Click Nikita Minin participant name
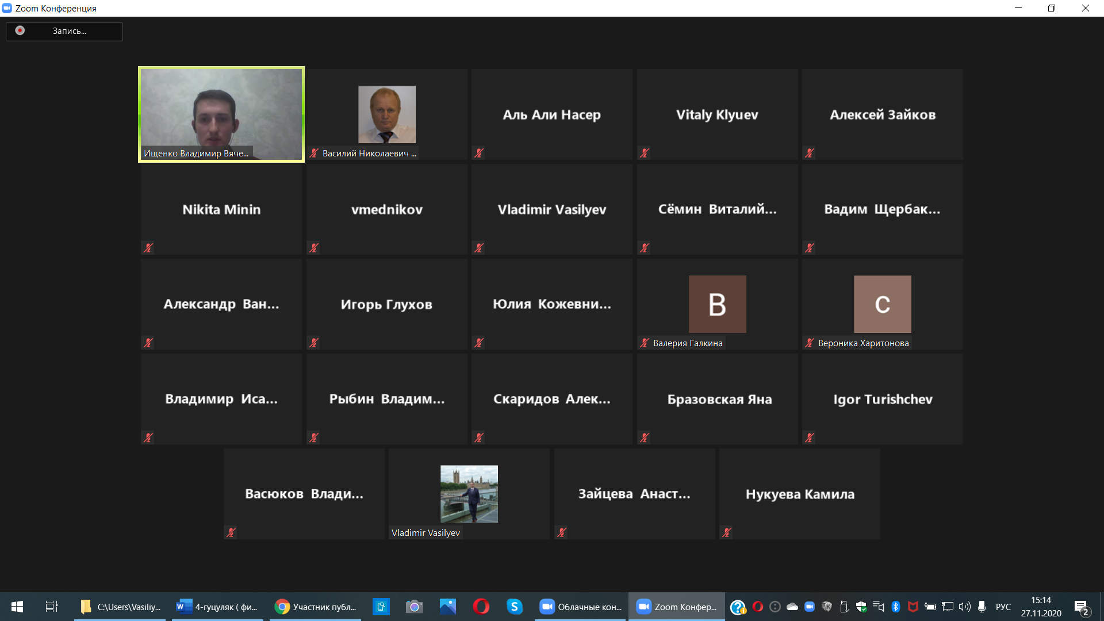 pyautogui.click(x=221, y=209)
